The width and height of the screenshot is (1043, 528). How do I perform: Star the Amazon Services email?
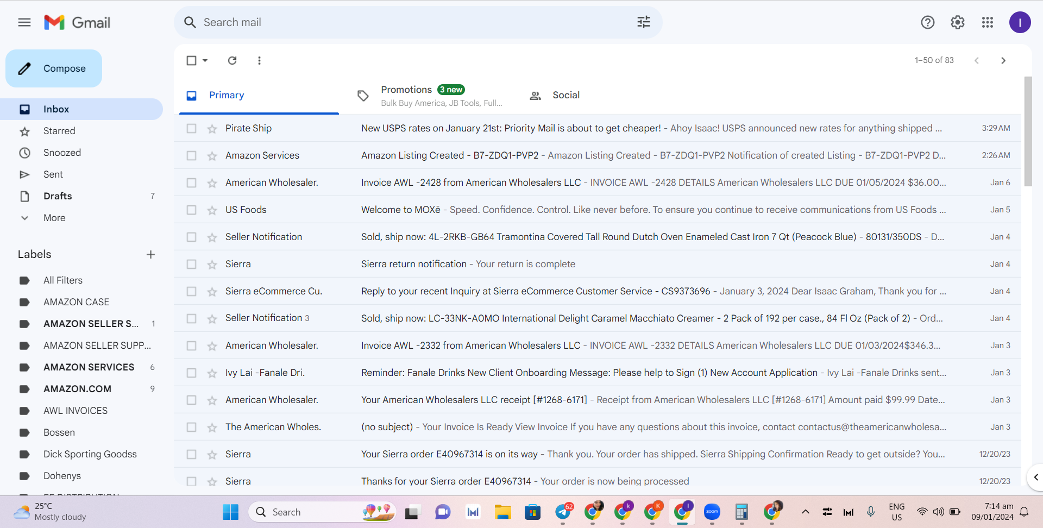(212, 156)
